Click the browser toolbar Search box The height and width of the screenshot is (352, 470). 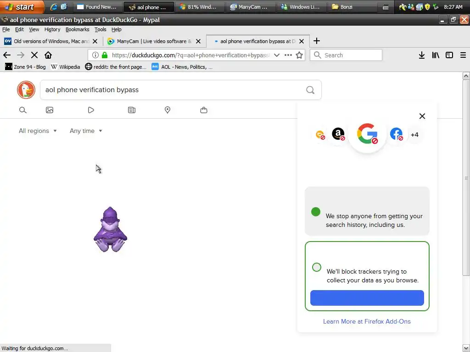(346, 55)
